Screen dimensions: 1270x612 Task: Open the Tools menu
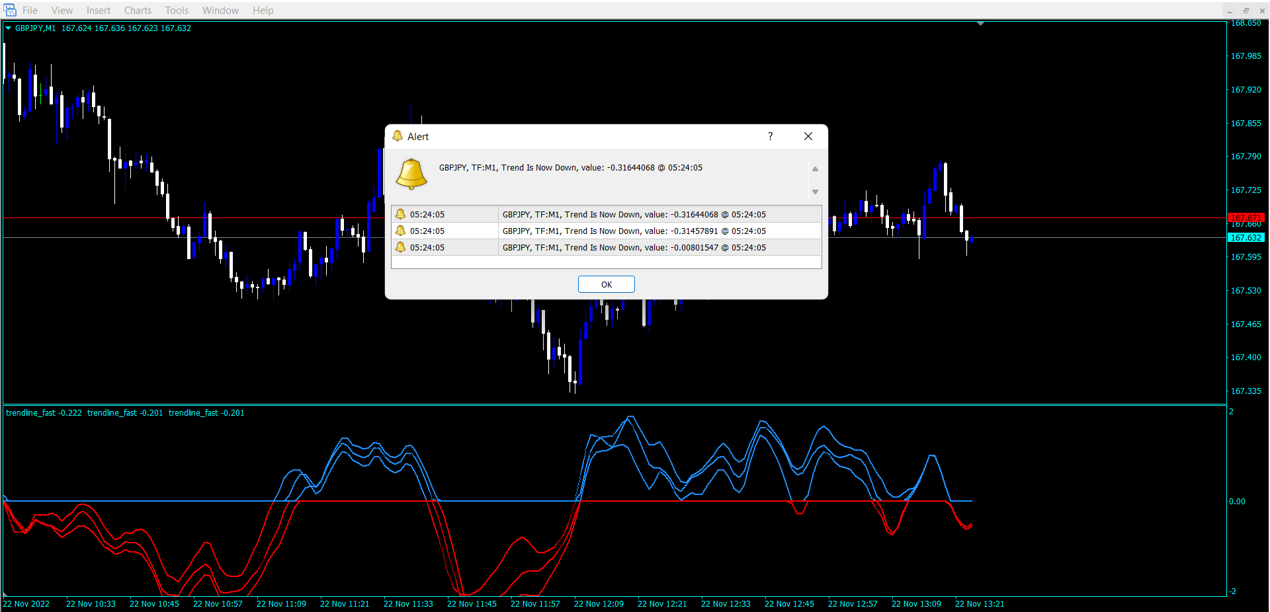point(177,11)
